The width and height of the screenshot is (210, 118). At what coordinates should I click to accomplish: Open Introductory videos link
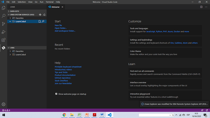coord(63,70)
